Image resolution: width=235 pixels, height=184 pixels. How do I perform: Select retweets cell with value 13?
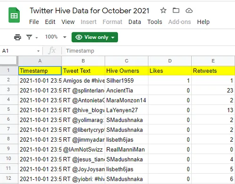click(213, 110)
